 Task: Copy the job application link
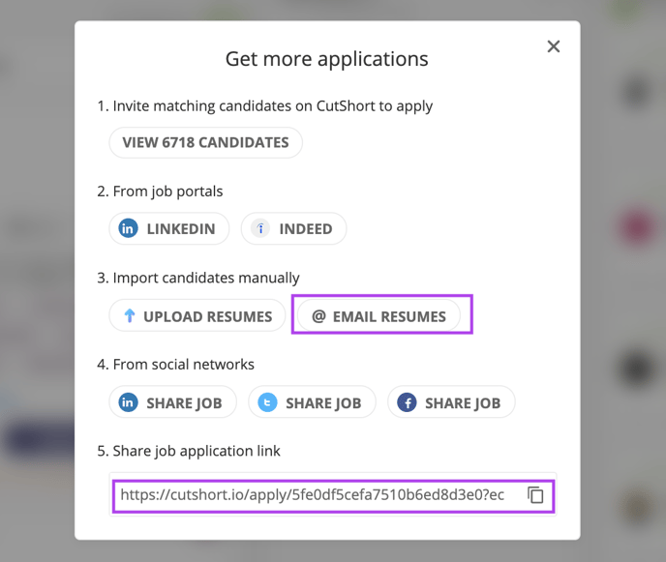[x=535, y=495]
